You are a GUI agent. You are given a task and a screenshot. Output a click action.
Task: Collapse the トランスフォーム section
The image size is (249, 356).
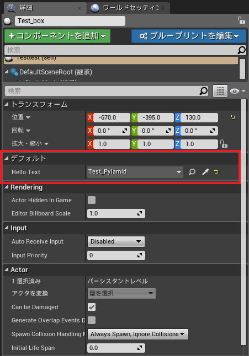coord(7,104)
